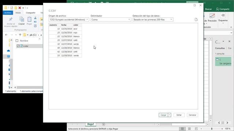Click the Cargar button
Image resolution: width=234 pixels, height=131 pixels.
pos(163,115)
